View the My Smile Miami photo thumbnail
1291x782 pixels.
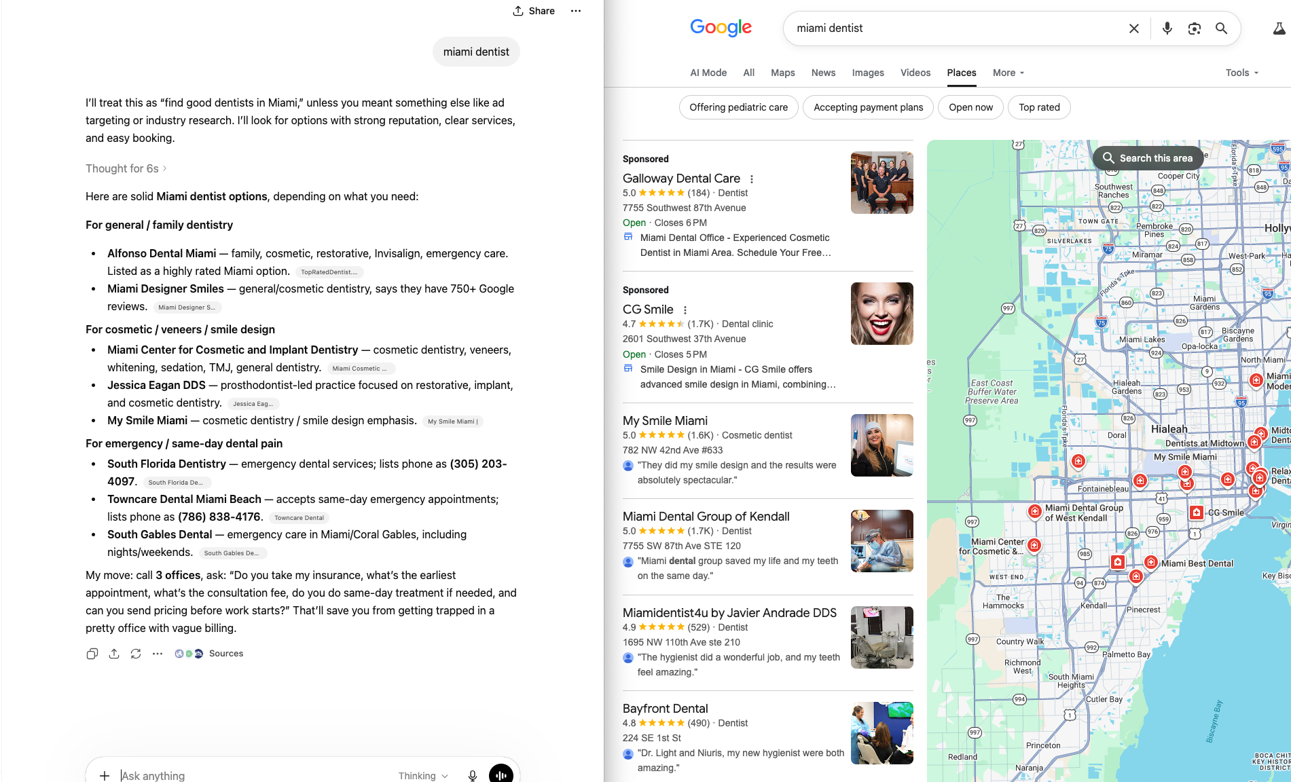[x=881, y=445]
